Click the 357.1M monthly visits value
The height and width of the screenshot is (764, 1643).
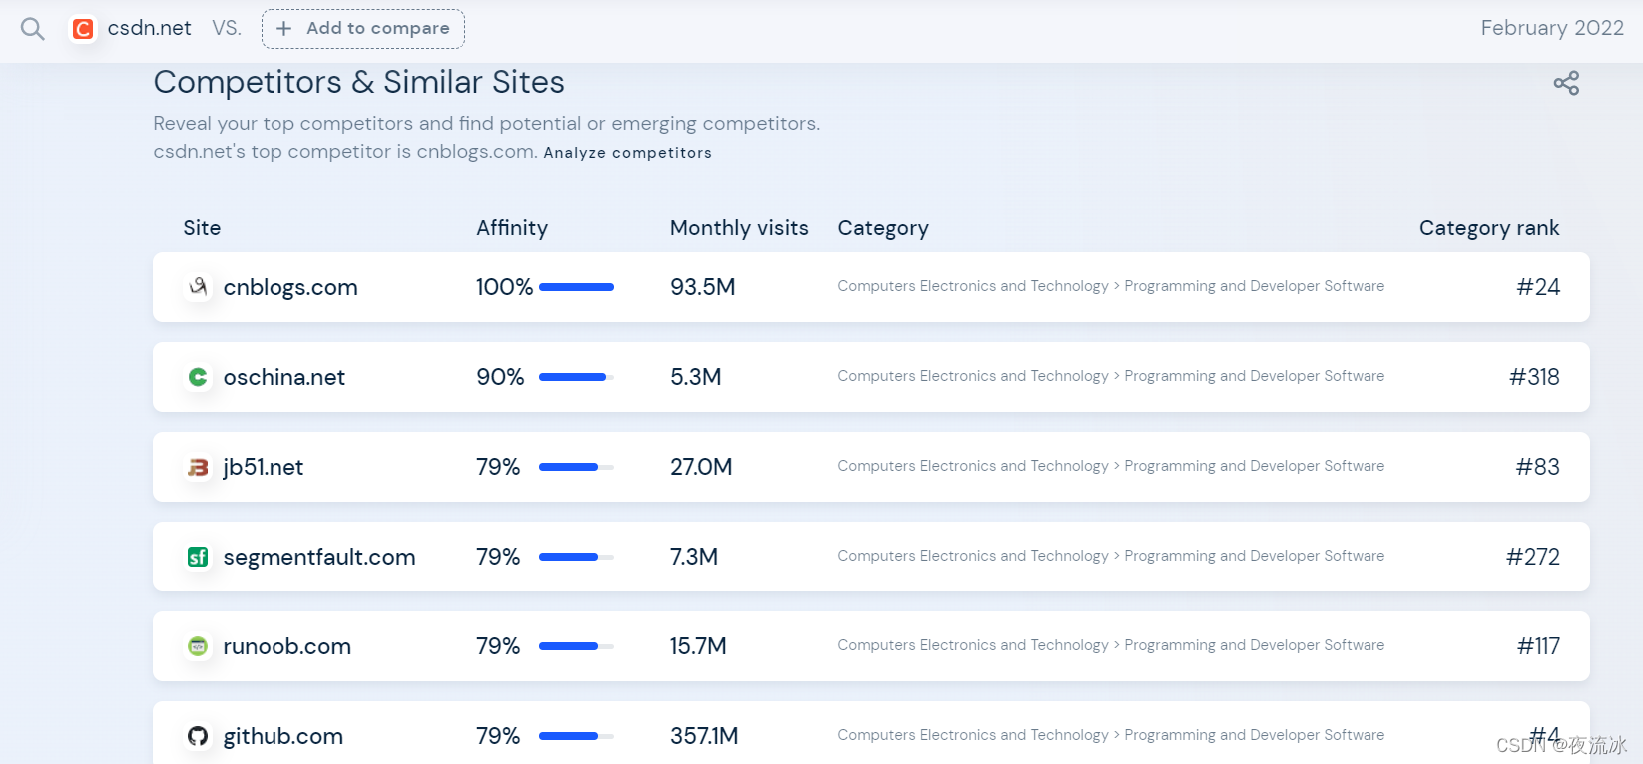704,736
